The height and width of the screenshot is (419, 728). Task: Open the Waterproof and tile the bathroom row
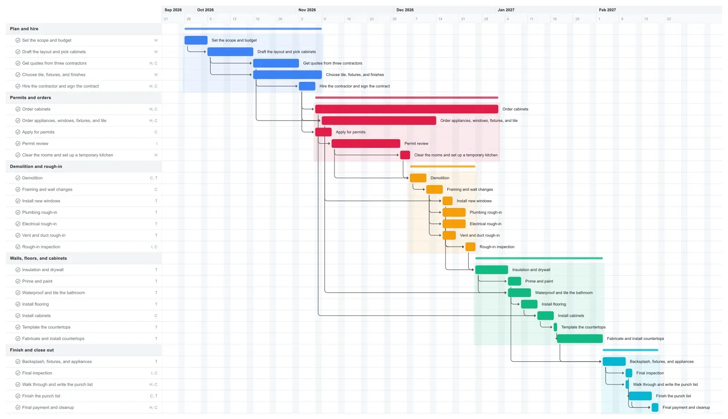[x=84, y=293]
